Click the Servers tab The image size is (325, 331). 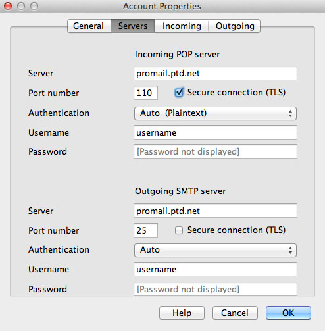133,26
